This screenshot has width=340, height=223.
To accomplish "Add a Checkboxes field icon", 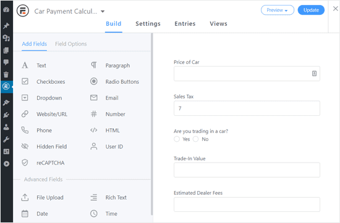I will coord(25,81).
